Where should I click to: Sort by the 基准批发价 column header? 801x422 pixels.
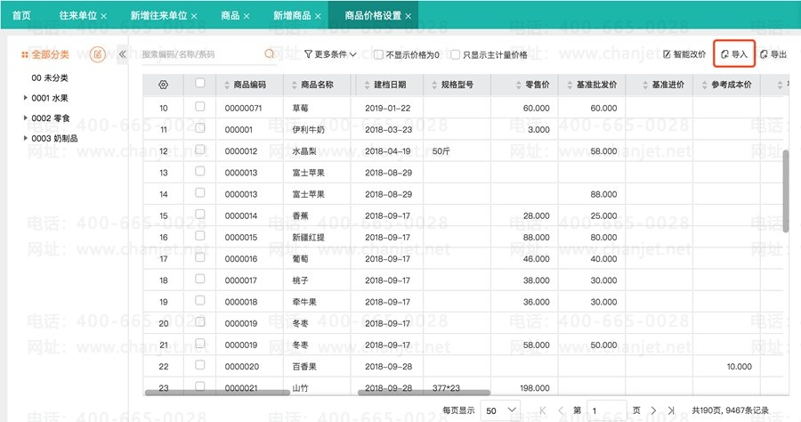coord(596,85)
